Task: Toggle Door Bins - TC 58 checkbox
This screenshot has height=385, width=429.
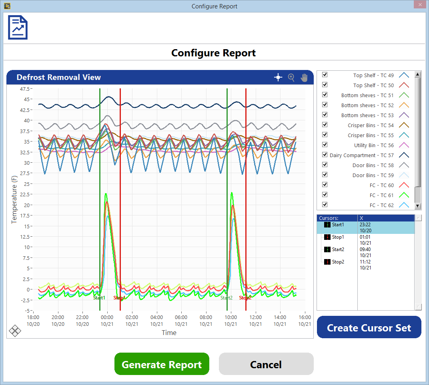Action: point(325,164)
